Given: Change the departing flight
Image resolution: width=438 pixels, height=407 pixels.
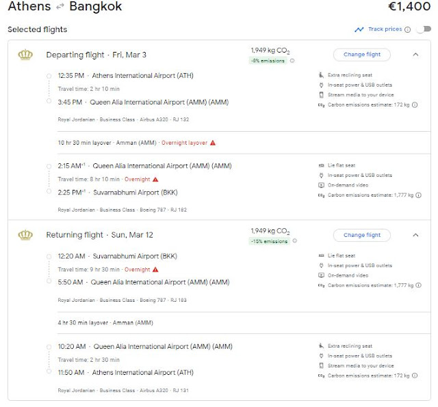Looking at the screenshot, I should 361,55.
